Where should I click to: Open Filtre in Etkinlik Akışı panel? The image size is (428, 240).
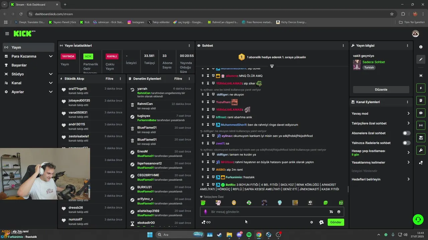tap(109, 79)
